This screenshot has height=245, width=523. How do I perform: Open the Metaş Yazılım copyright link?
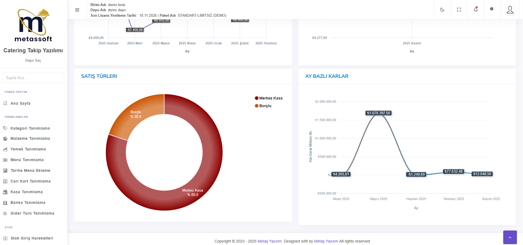269,241
